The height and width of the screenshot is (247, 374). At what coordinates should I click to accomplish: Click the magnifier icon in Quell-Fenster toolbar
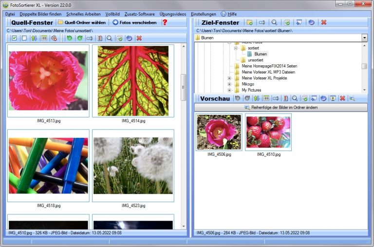(x=109, y=38)
